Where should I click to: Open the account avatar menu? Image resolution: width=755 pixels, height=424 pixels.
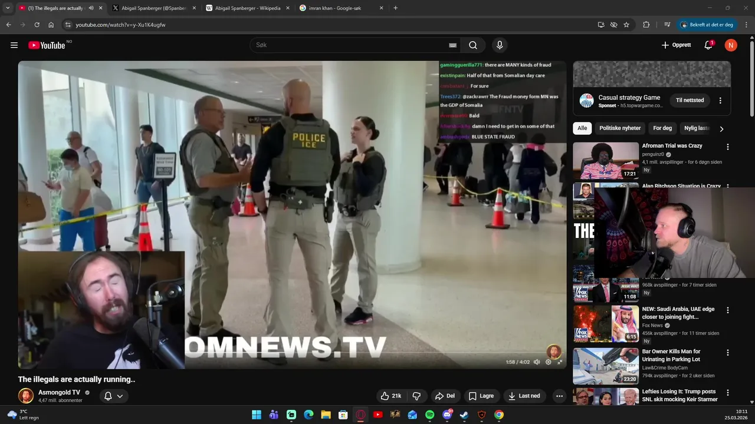point(731,45)
